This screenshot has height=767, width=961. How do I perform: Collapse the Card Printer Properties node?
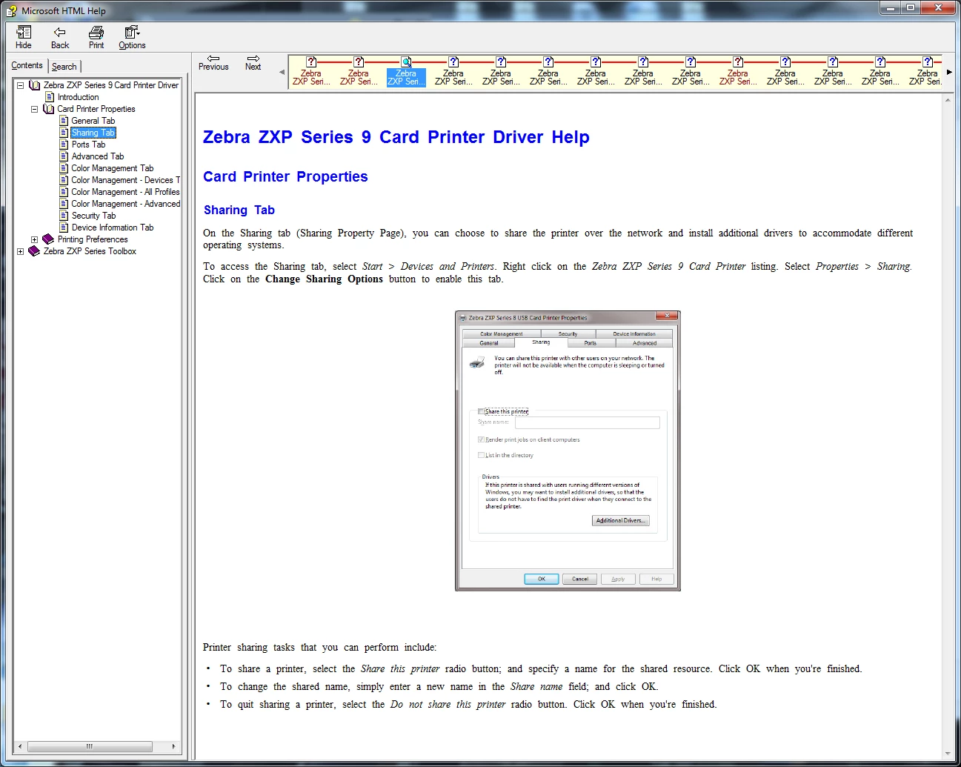34,109
